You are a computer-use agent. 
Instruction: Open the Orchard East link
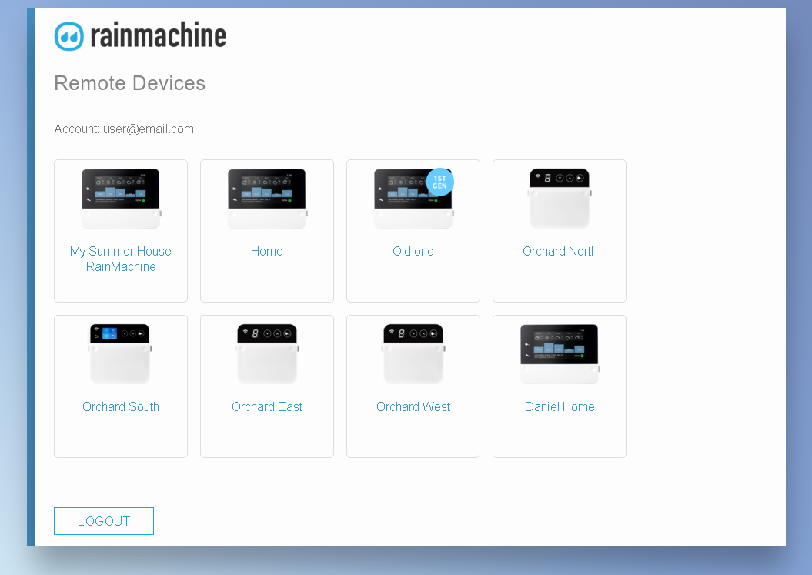267,406
